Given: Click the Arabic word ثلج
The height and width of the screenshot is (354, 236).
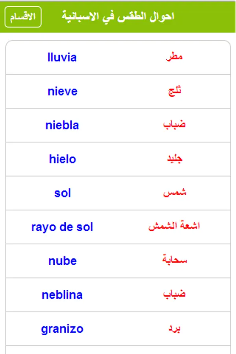Looking at the screenshot, I should (x=174, y=91).
